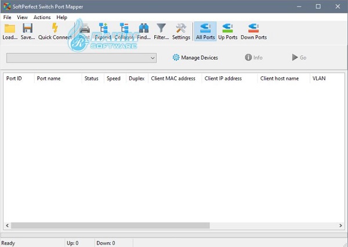This screenshot has height=247, width=348.
Task: Click the Load folder icon
Action: (10, 29)
